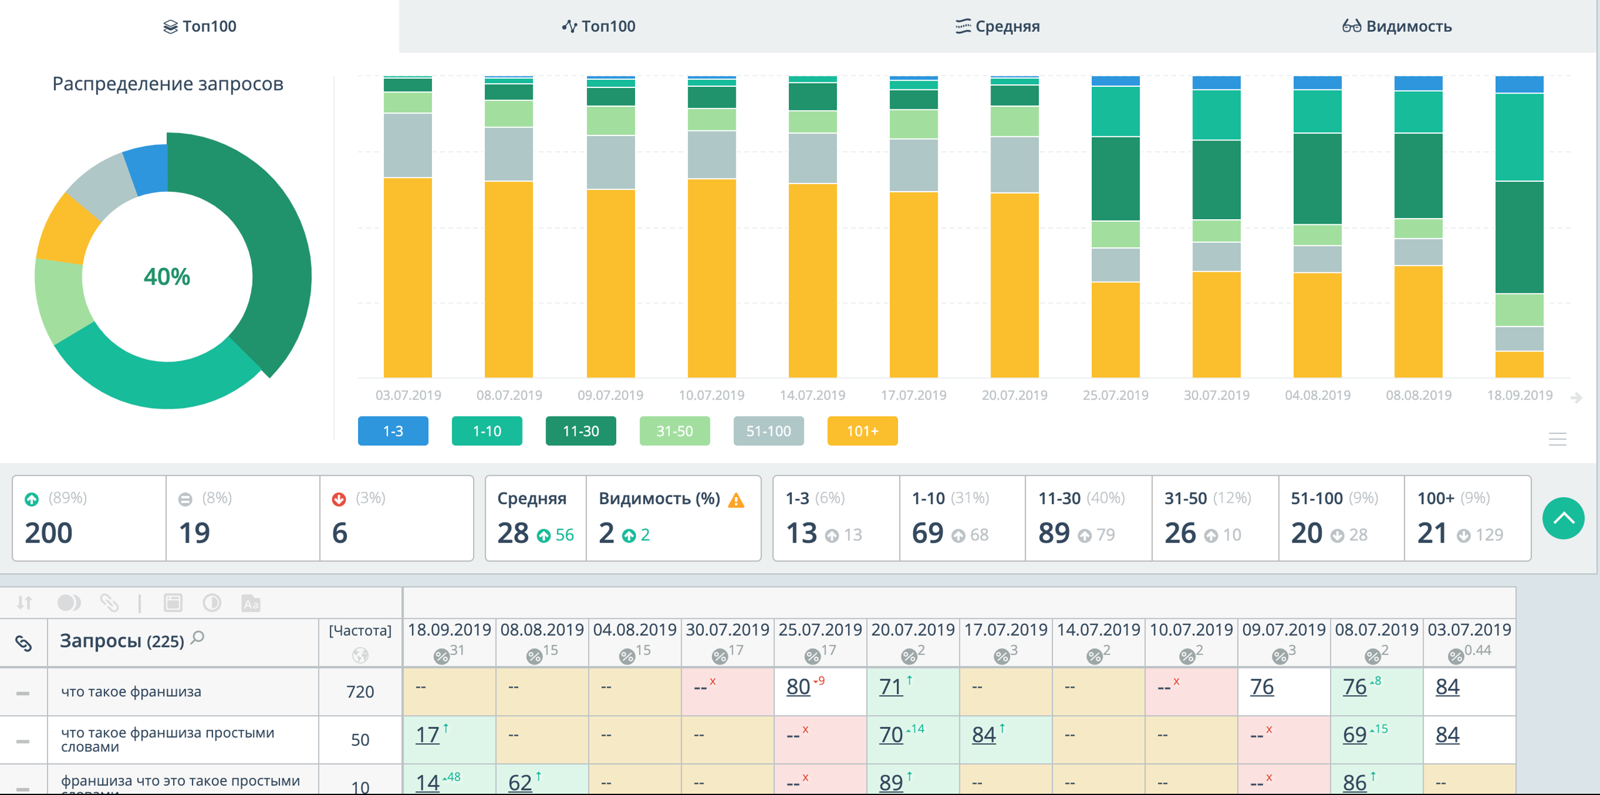Click the chain link column header icon
Image resolution: width=1600 pixels, height=795 pixels.
[x=24, y=643]
